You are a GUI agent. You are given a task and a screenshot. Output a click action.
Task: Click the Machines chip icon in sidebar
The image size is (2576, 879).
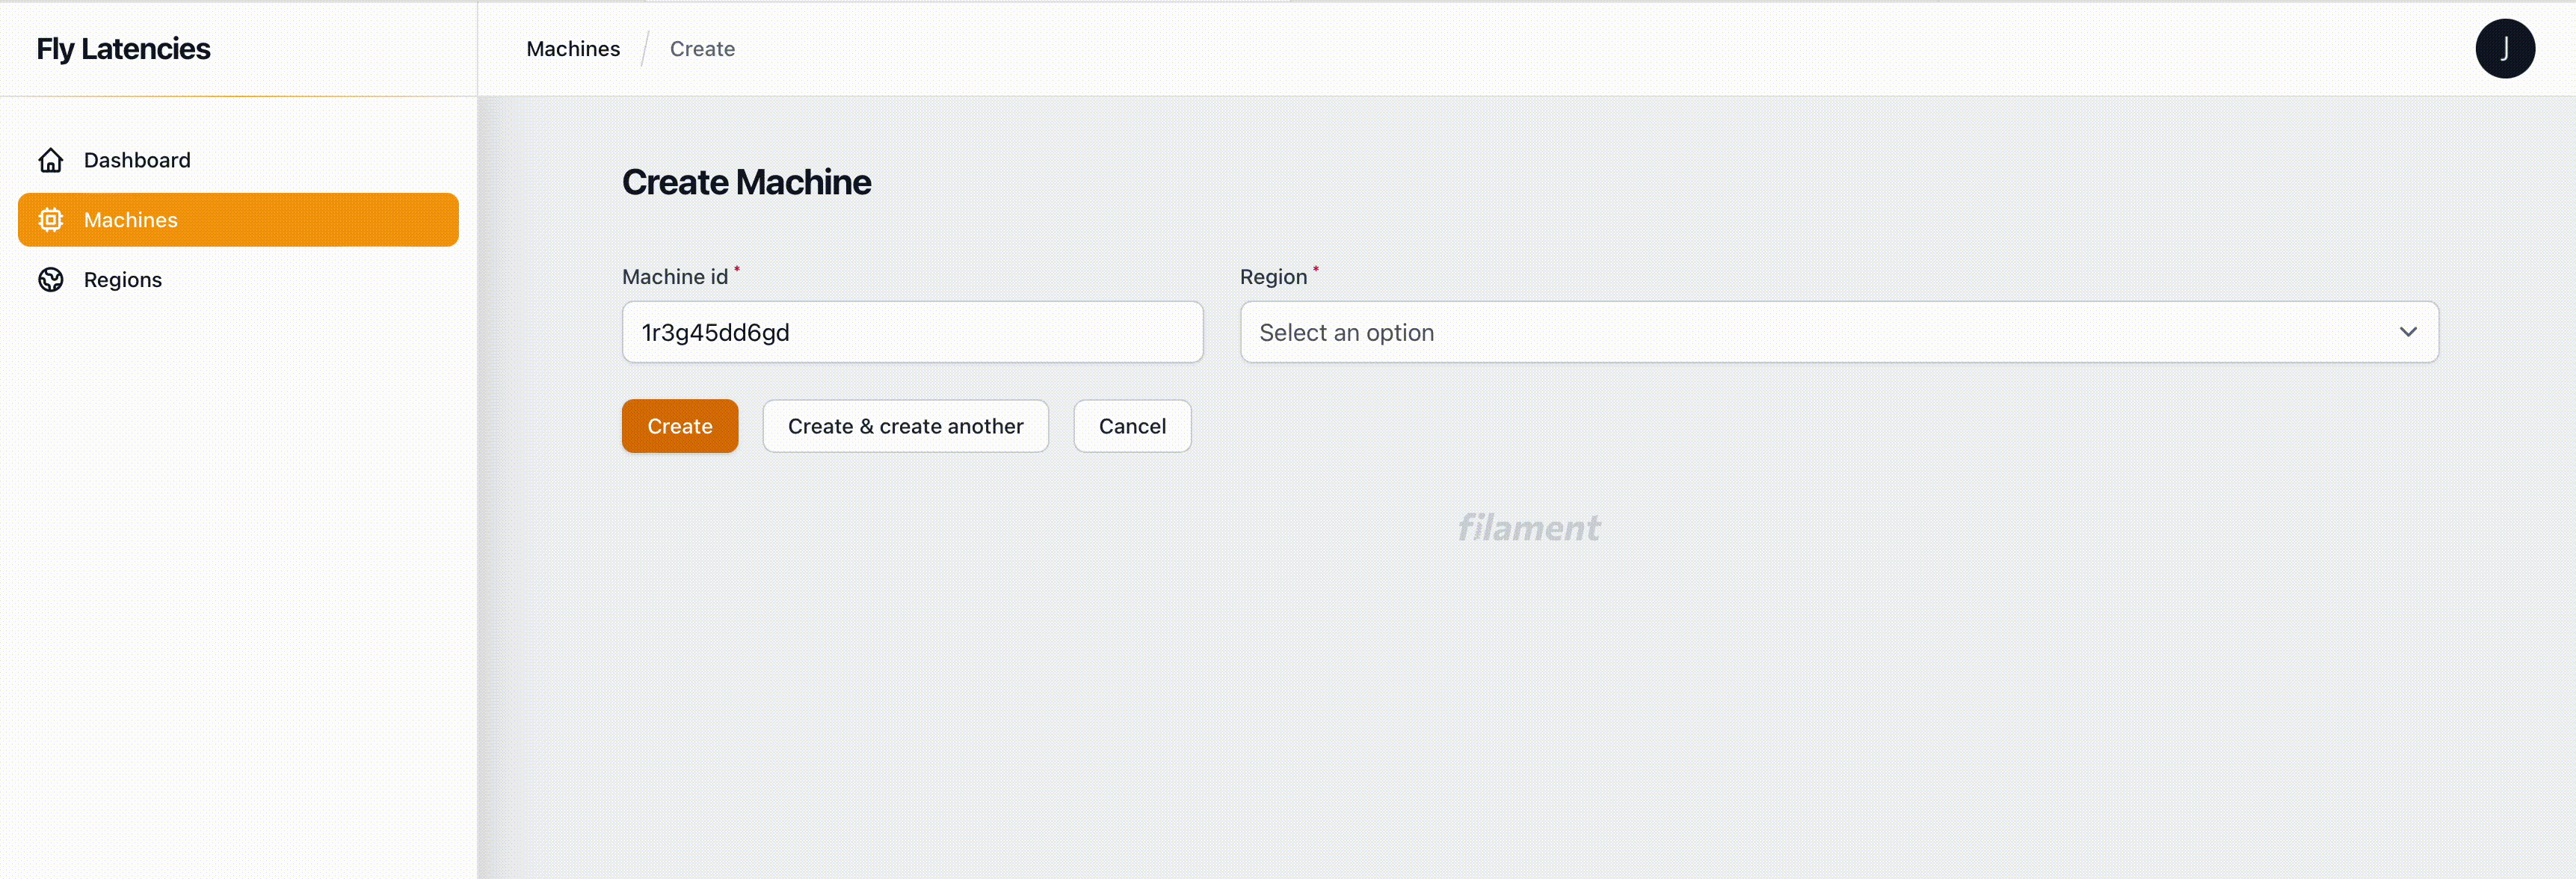(x=51, y=220)
